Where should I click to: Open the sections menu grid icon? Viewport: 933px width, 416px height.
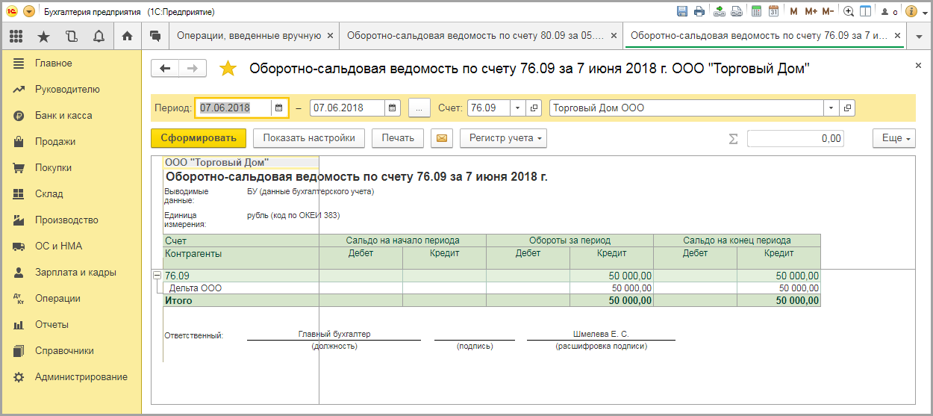pyautogui.click(x=16, y=35)
